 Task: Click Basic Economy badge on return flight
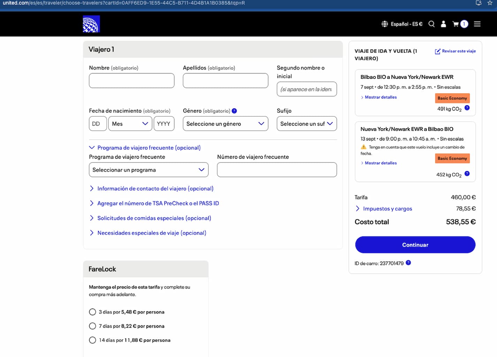pos(452,158)
